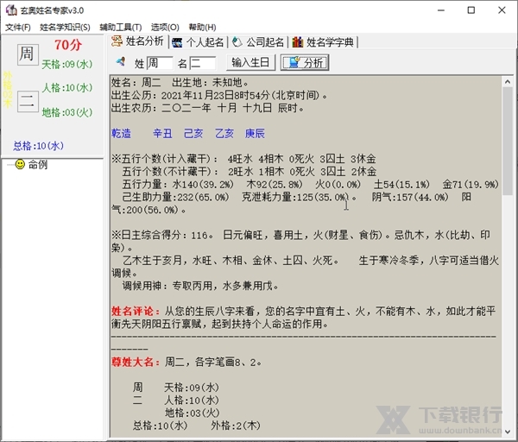
Task: Focus the 名 given-name input field
Action: 203,63
